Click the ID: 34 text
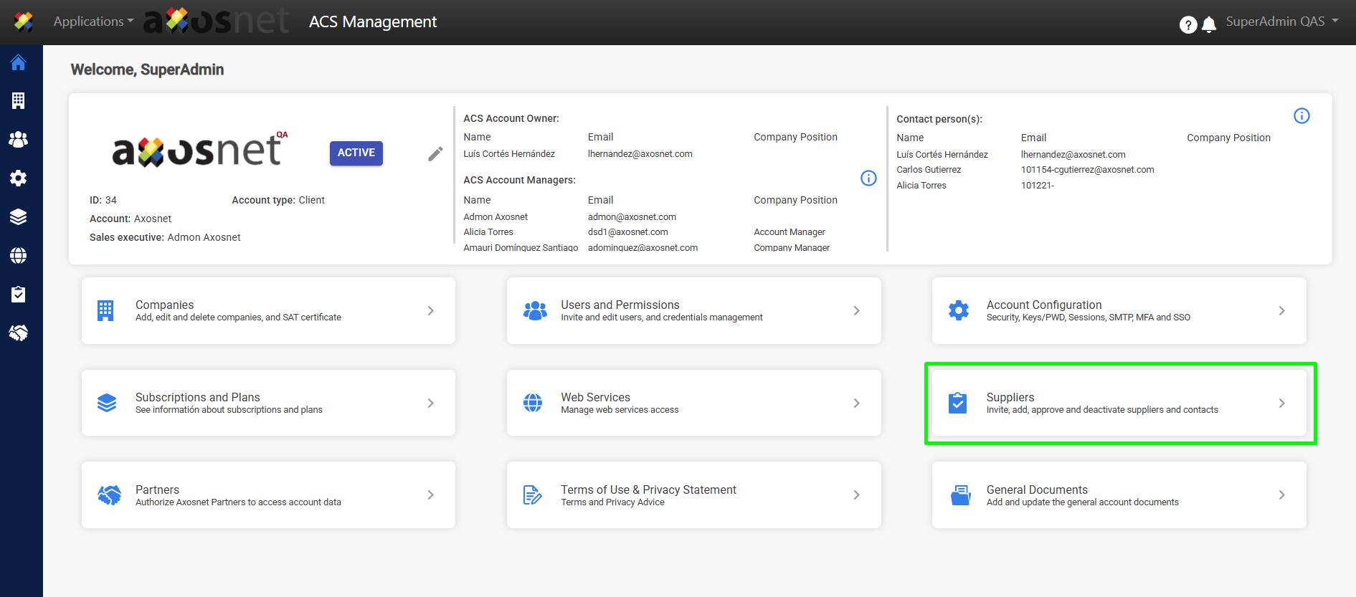This screenshot has width=1356, height=597. (x=103, y=200)
